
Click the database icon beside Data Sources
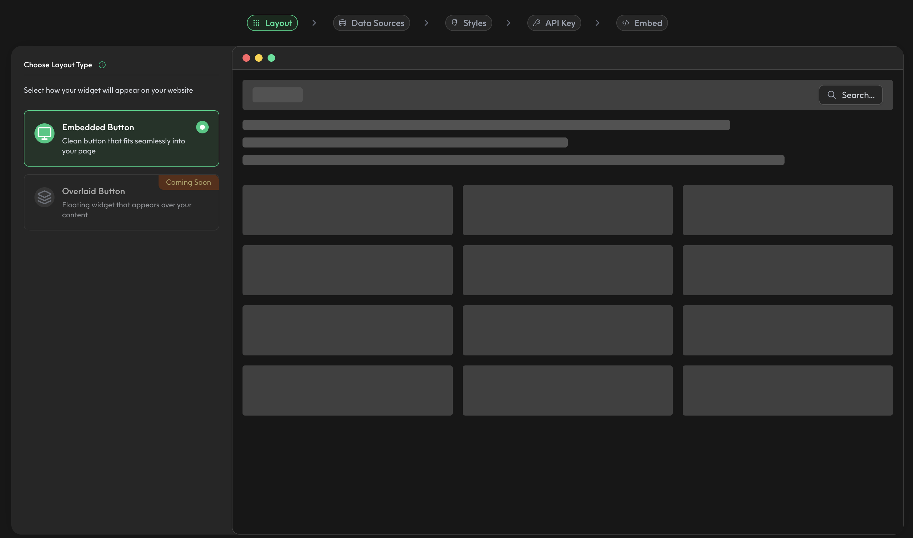pyautogui.click(x=342, y=23)
